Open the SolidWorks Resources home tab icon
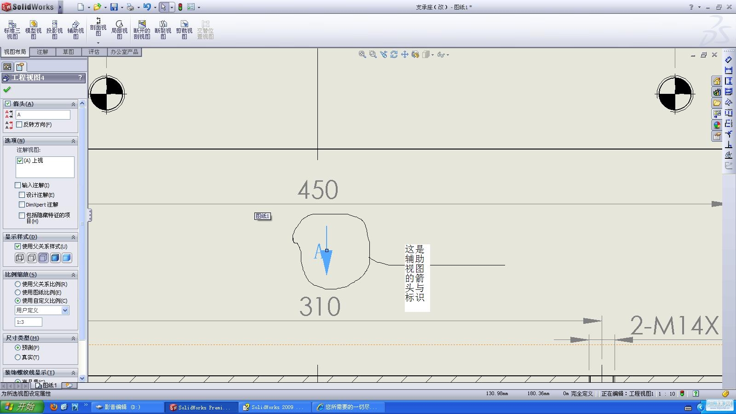The image size is (736, 414). [x=717, y=81]
